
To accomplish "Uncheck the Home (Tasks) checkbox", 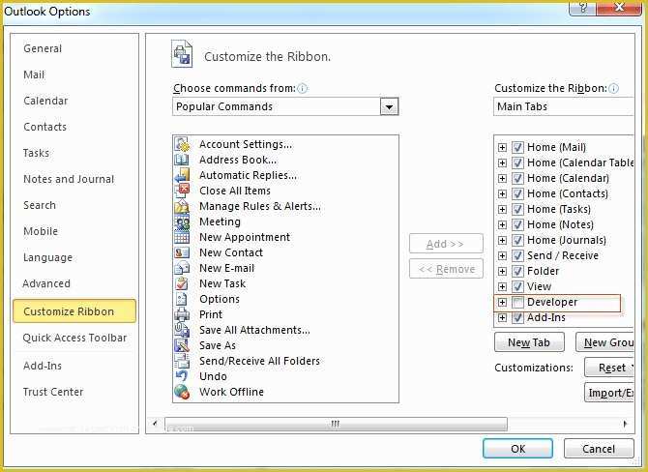I will [x=517, y=209].
